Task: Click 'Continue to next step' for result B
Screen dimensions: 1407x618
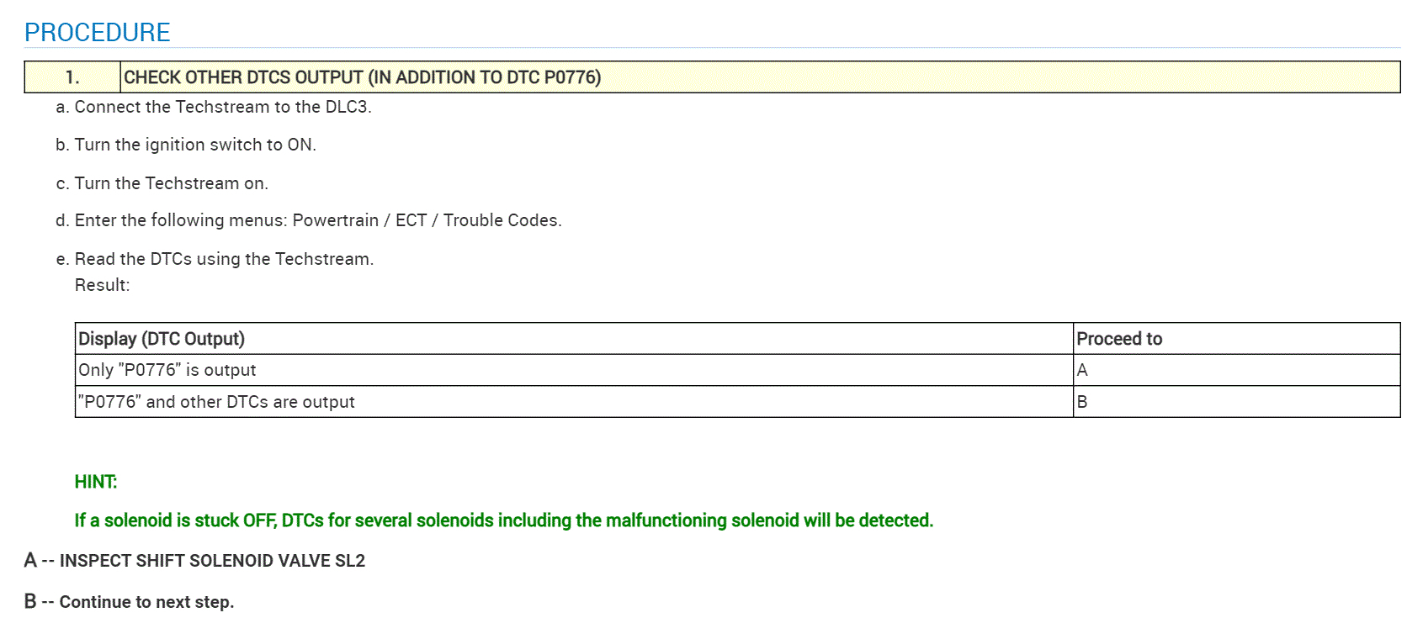Action: click(146, 602)
